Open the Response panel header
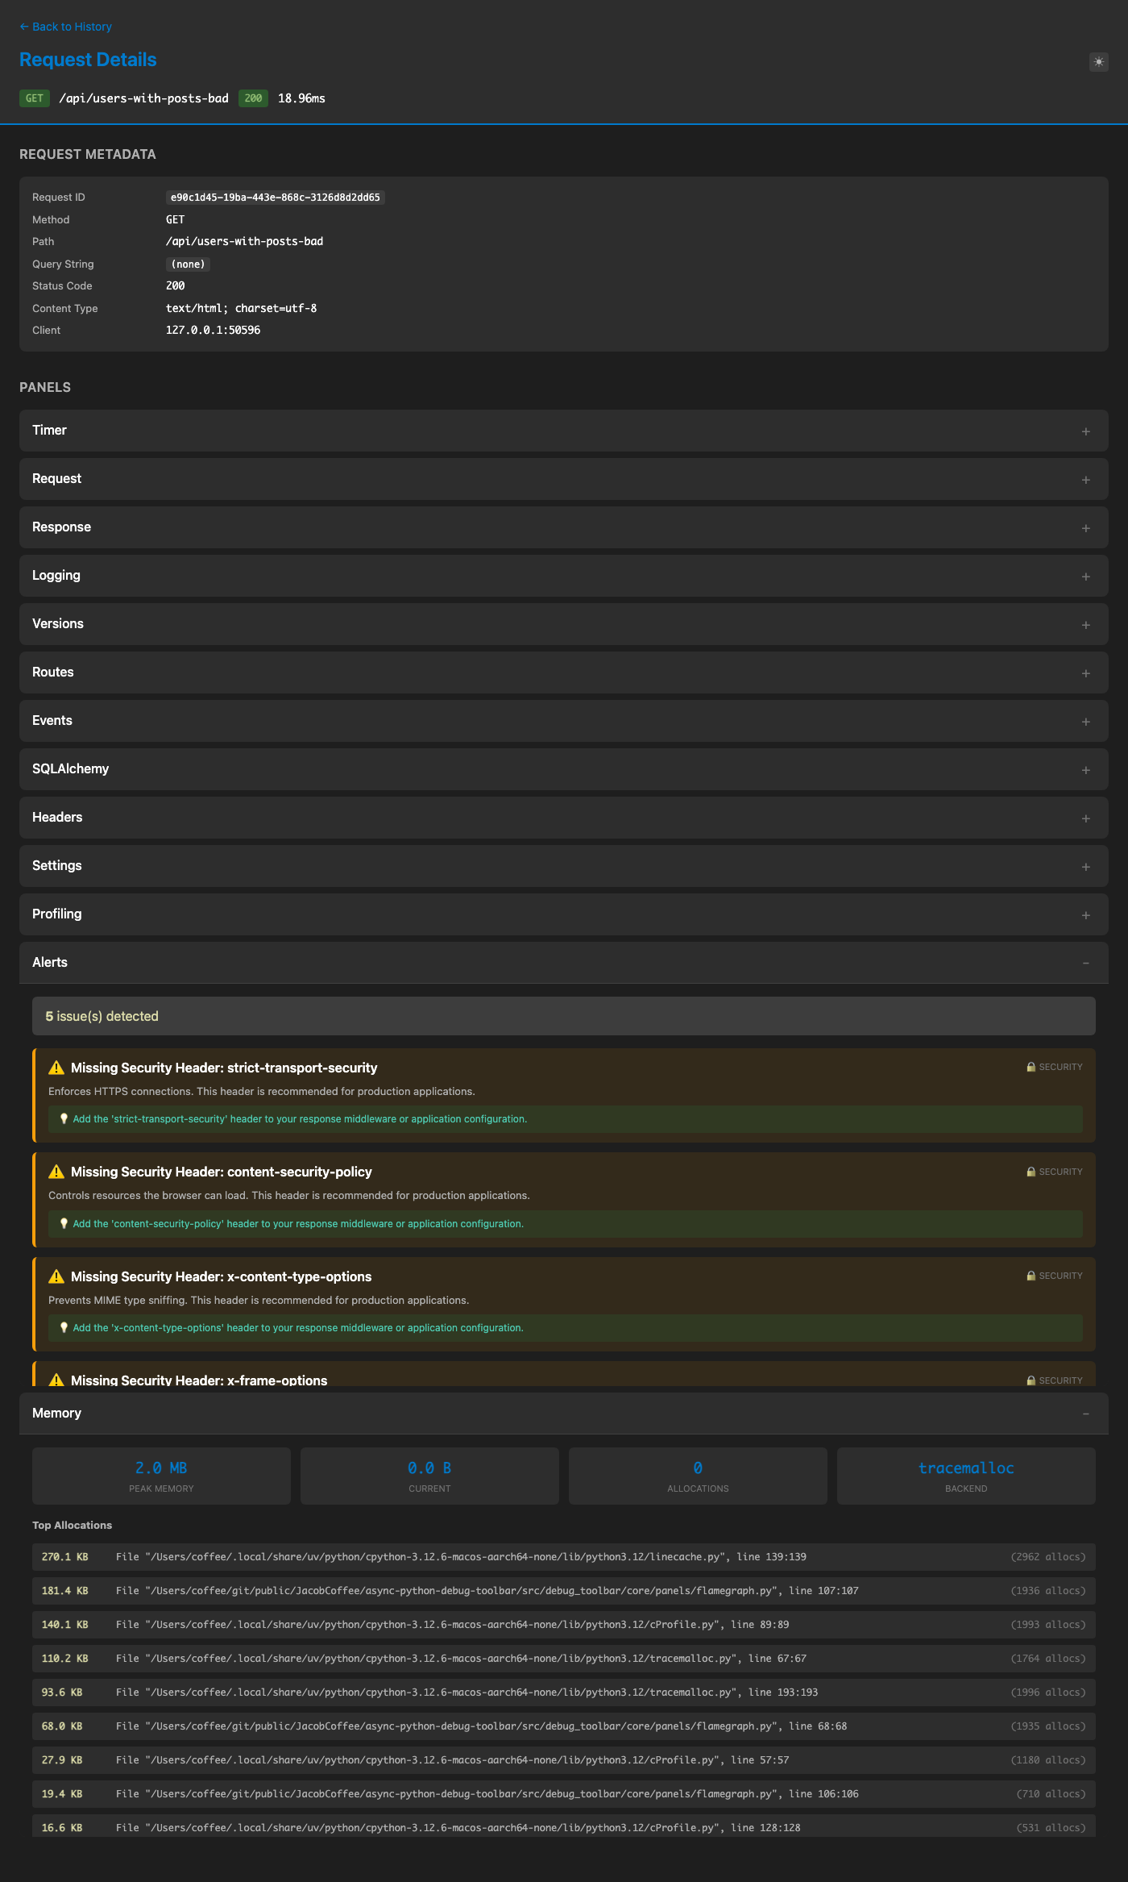Viewport: 1128px width, 1882px height. [61, 527]
